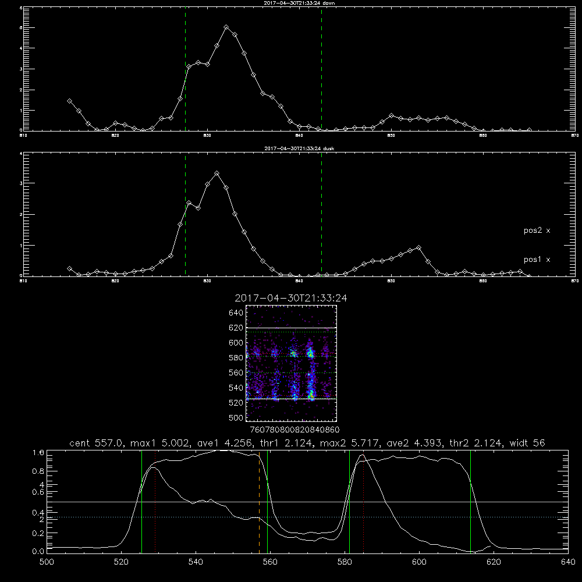
Task: Click the left green dashed line in dusk plot
Action: pos(185,214)
